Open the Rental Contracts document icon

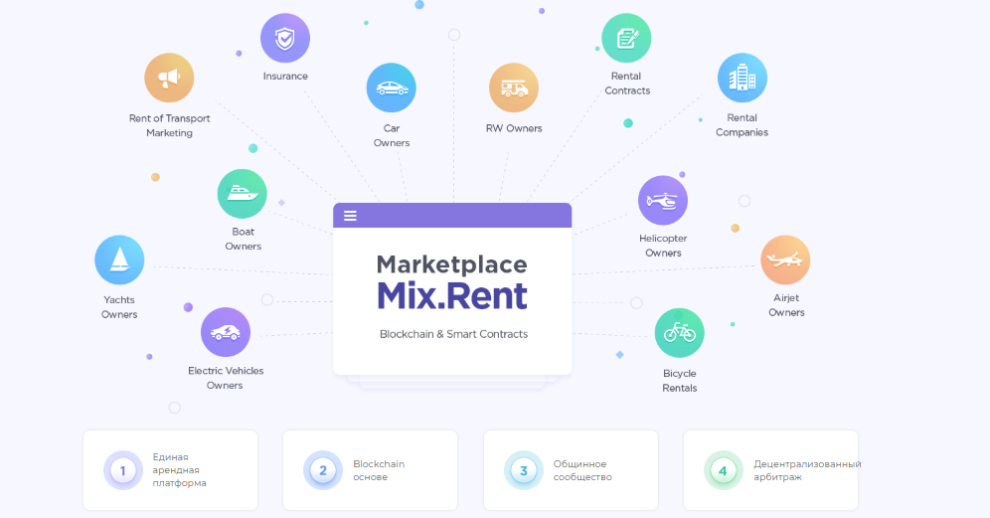click(x=626, y=39)
